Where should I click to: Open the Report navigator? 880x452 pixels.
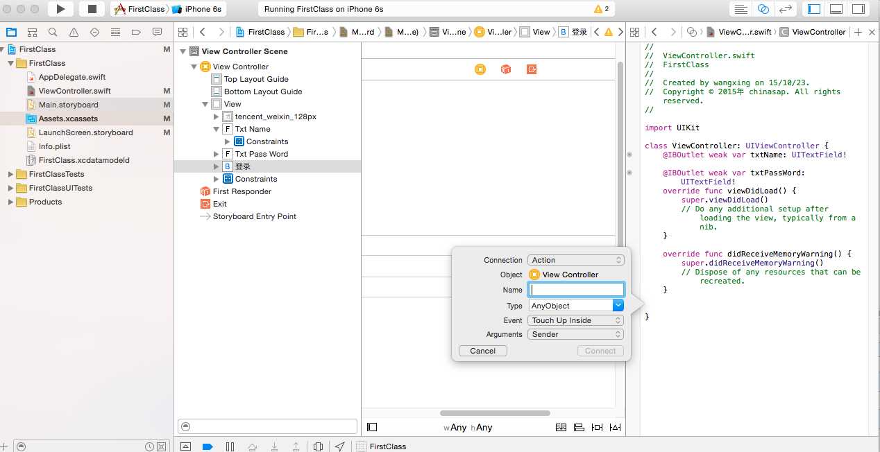pyautogui.click(x=157, y=32)
